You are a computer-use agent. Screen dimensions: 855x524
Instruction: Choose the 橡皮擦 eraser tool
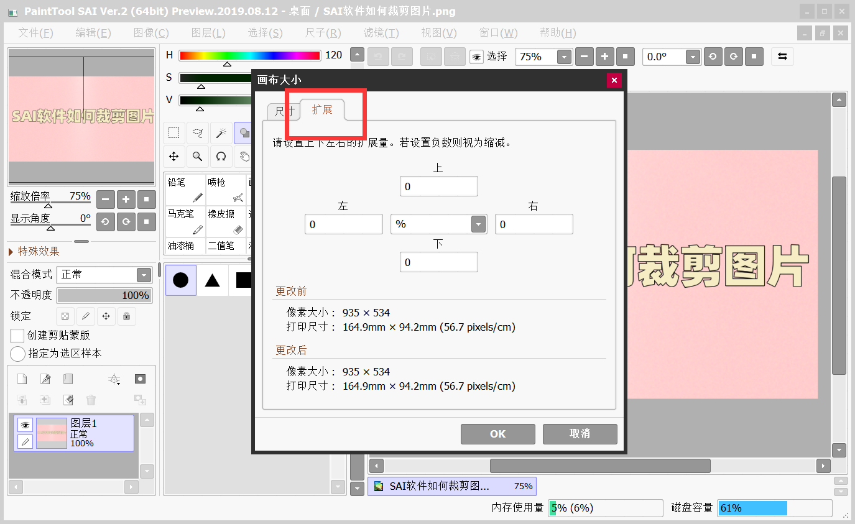226,221
